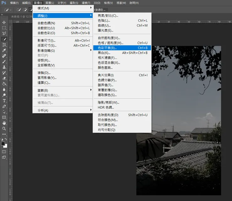
Task: Choose Subtract from selection brush option
Action: pos(30,10)
